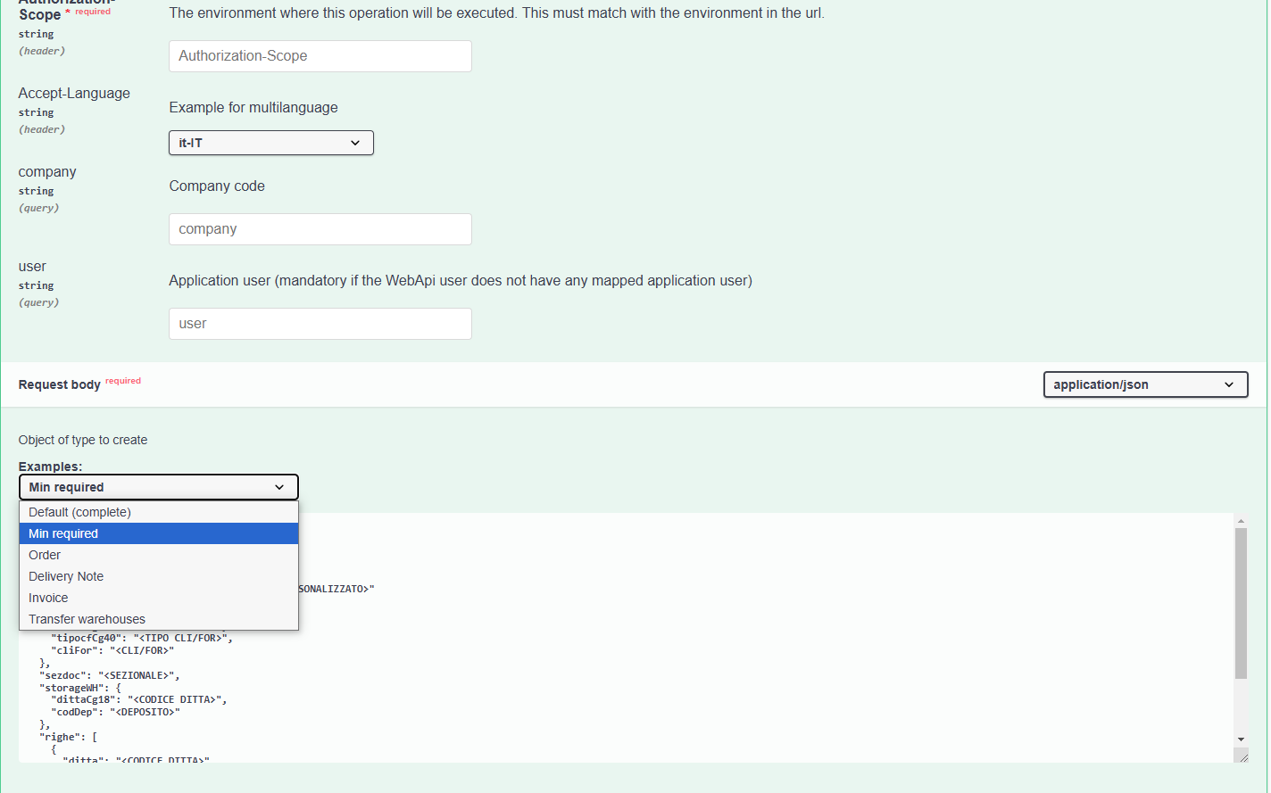Click the user query input field
This screenshot has width=1271, height=793.
point(320,324)
